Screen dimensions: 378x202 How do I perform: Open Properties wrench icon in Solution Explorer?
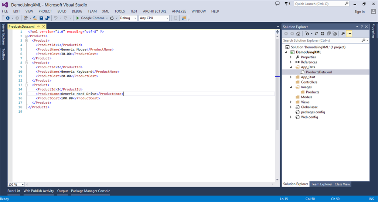(343, 34)
